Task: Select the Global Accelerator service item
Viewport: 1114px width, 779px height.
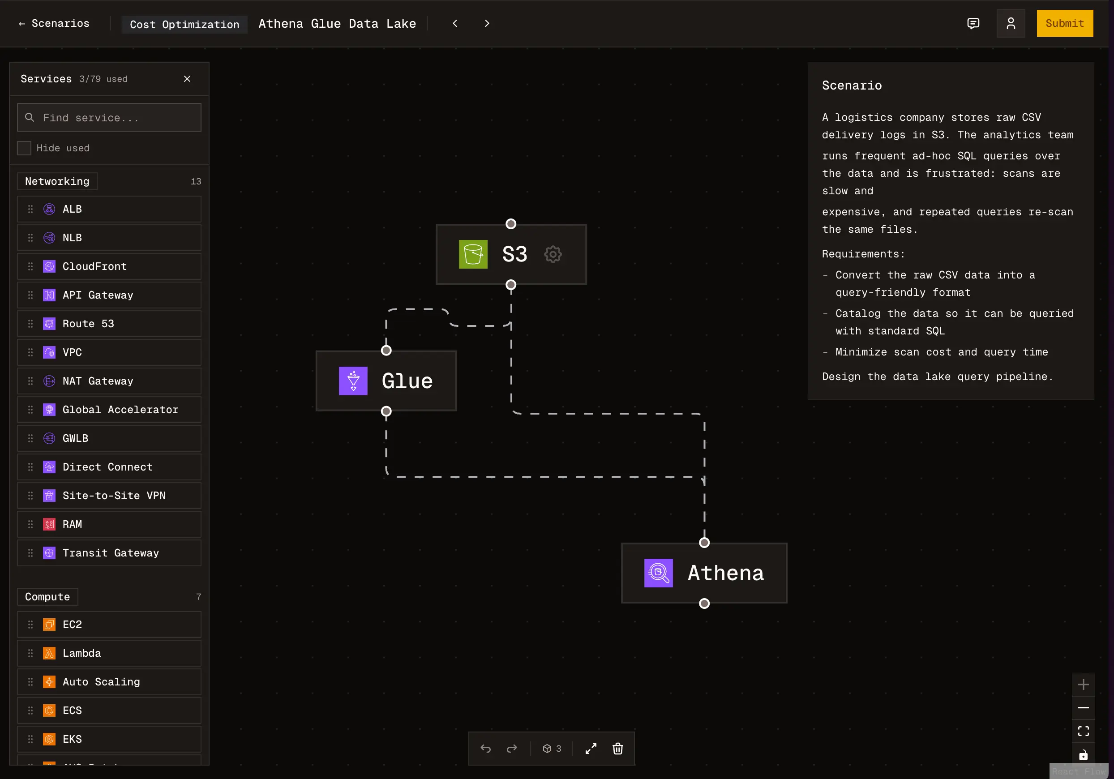Action: [x=109, y=409]
